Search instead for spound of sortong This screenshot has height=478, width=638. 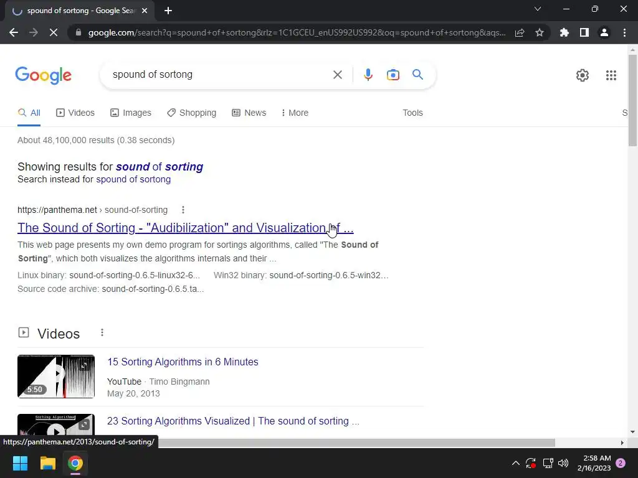[133, 179]
